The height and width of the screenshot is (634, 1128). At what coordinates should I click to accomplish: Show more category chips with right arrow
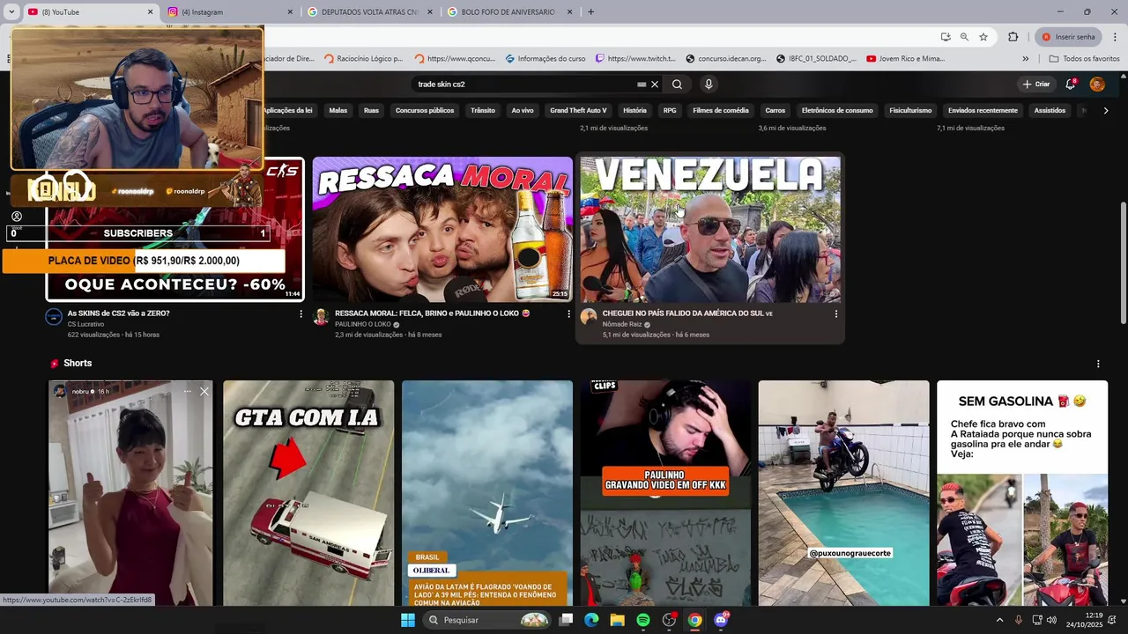[x=1106, y=111]
